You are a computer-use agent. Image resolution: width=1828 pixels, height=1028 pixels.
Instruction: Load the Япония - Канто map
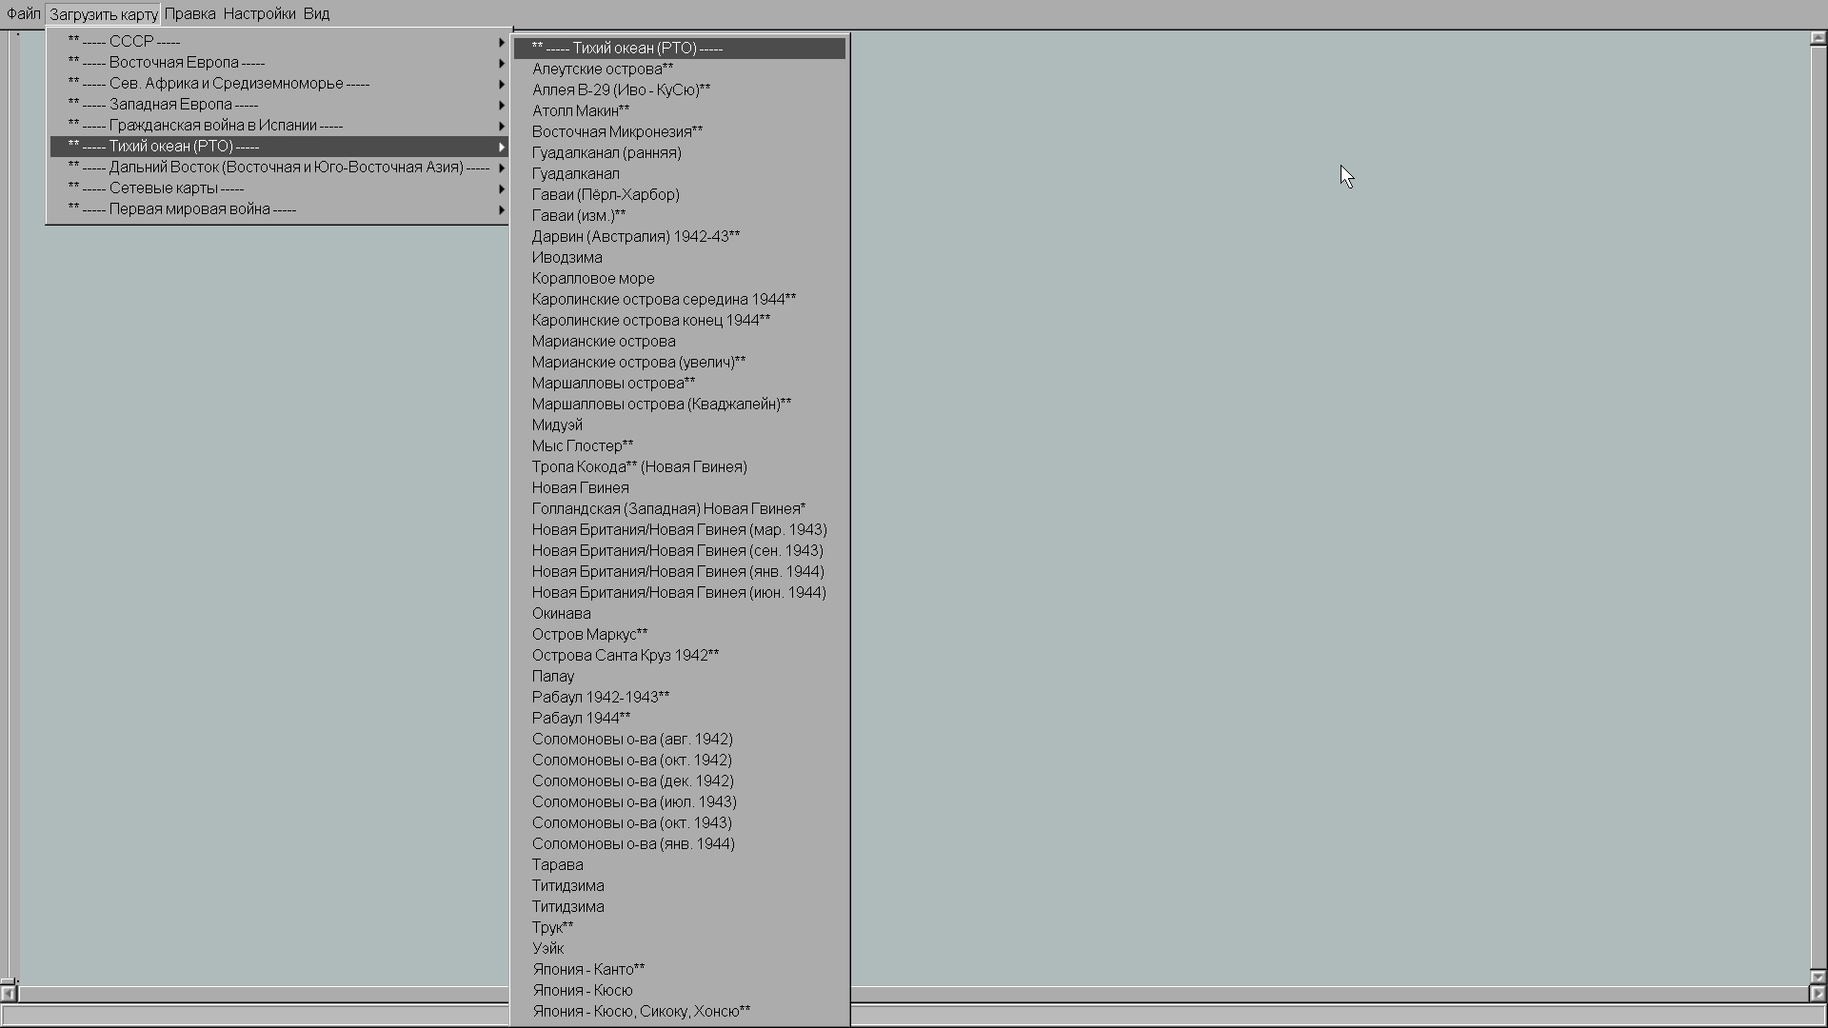(680, 970)
